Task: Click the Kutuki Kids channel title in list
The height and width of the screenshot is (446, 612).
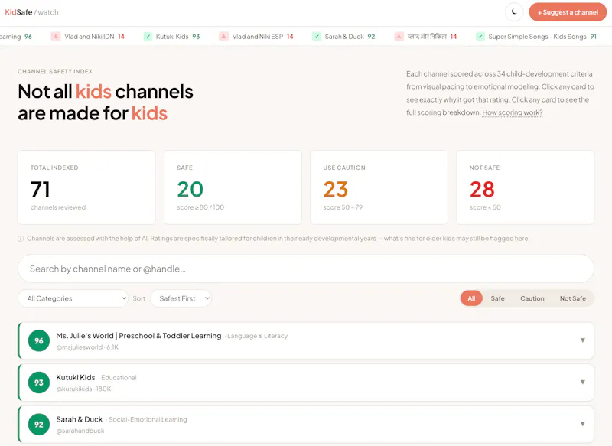Action: pyautogui.click(x=76, y=377)
